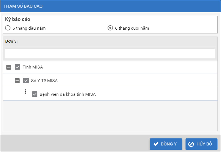Select the "6 tháng cuối năm" radio button

pos(110,28)
